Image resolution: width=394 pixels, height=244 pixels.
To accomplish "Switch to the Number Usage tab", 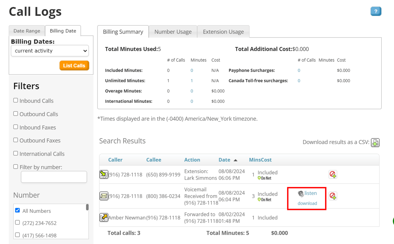I will (173, 32).
